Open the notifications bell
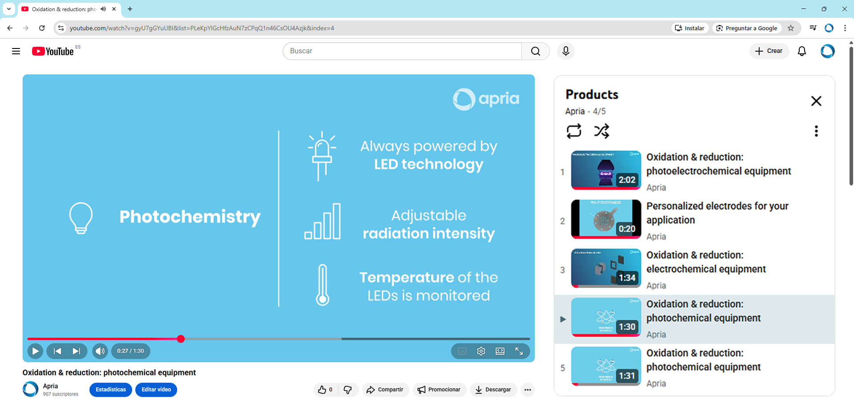This screenshot has width=854, height=411. (801, 51)
